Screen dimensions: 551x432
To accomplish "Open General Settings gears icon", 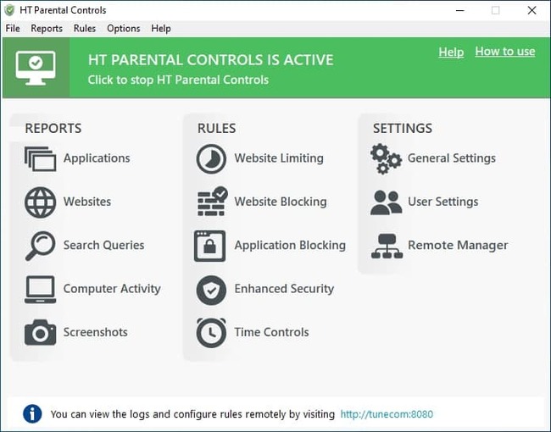I will pos(387,158).
